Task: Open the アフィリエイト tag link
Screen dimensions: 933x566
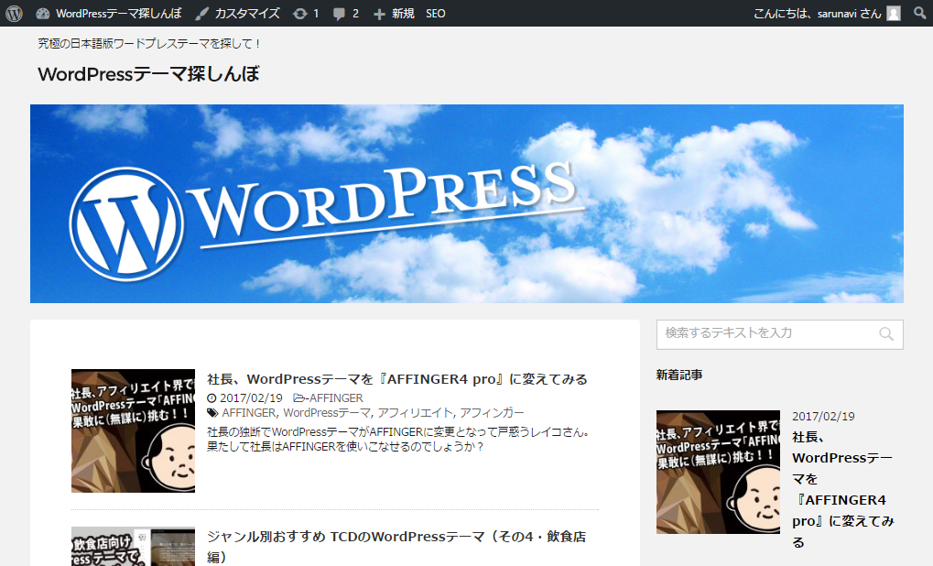Action: pyautogui.click(x=415, y=412)
